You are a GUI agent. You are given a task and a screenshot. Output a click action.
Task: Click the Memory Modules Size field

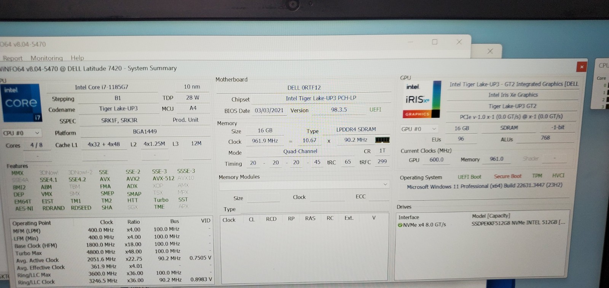263,197
